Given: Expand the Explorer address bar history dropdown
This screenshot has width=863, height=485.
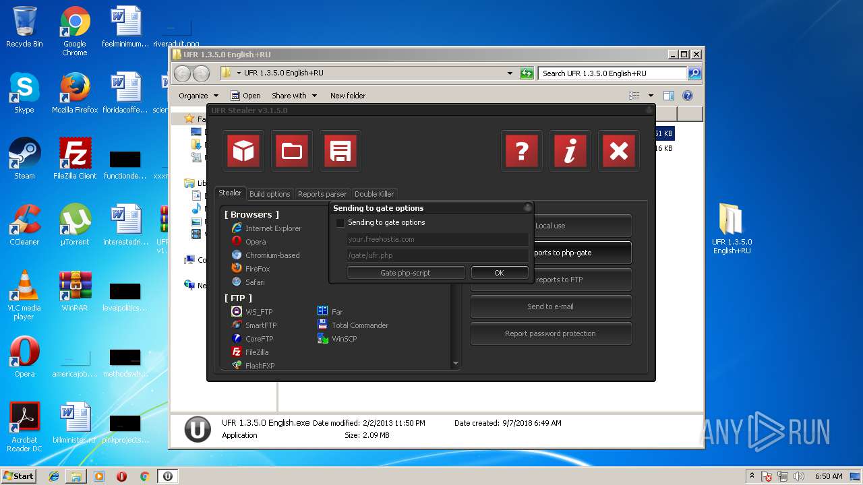Looking at the screenshot, I should 510,73.
